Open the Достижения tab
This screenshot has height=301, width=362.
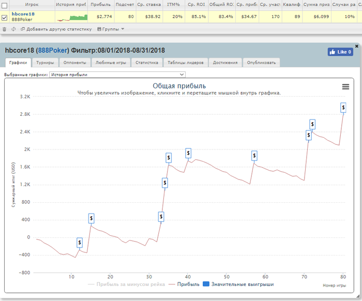[x=225, y=63]
